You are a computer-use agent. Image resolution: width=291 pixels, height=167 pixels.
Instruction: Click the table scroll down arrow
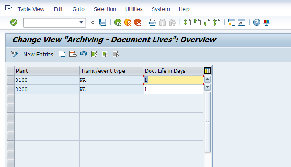click(207, 87)
